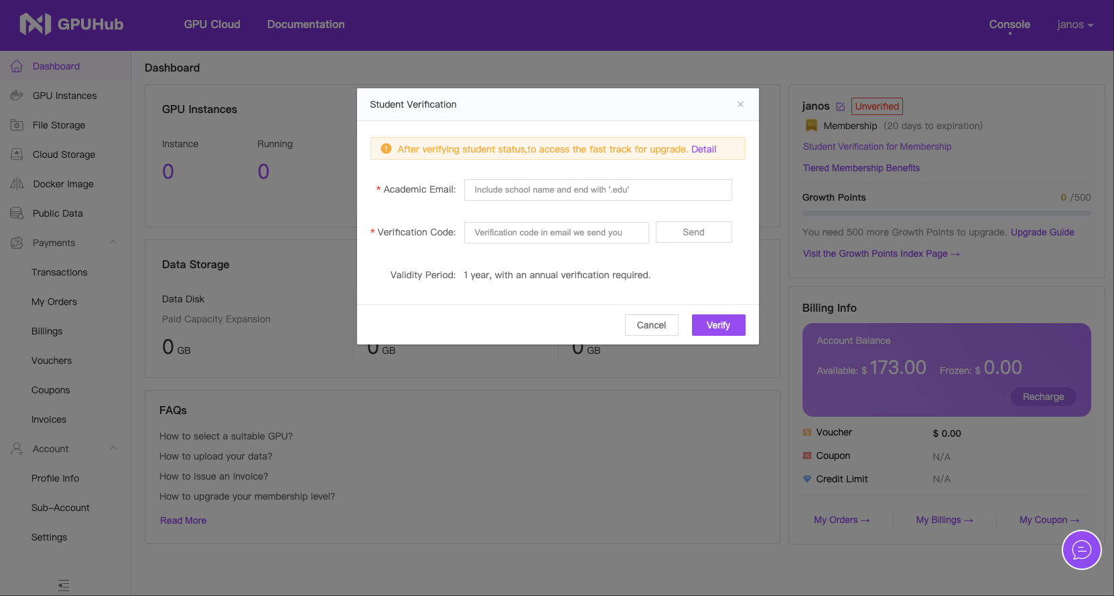Open the Documentation nav item

tap(306, 24)
